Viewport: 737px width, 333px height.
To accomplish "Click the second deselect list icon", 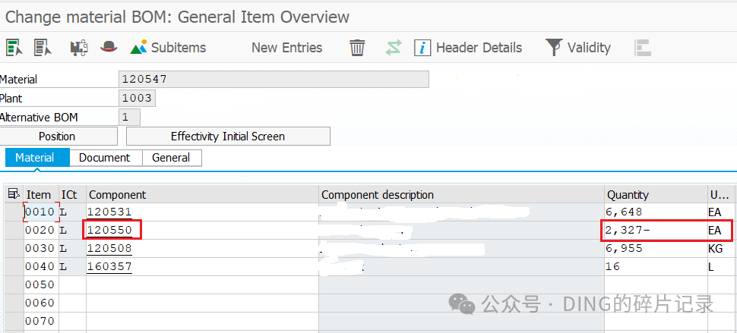I will [x=43, y=47].
